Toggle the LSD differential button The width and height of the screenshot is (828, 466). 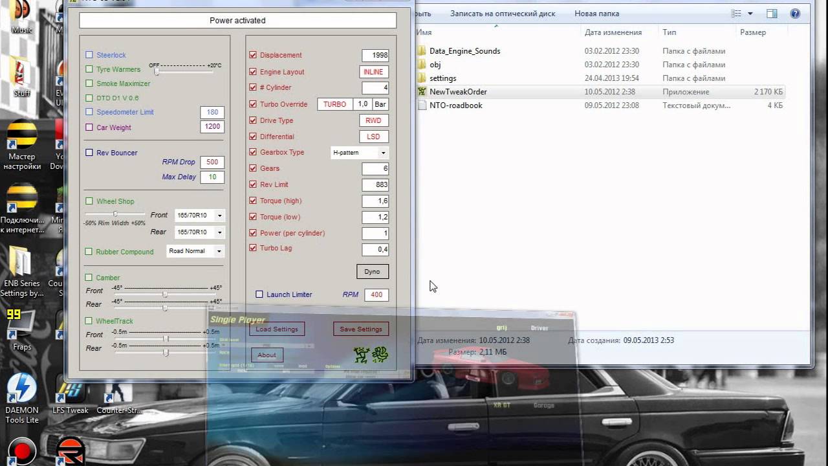tap(373, 137)
